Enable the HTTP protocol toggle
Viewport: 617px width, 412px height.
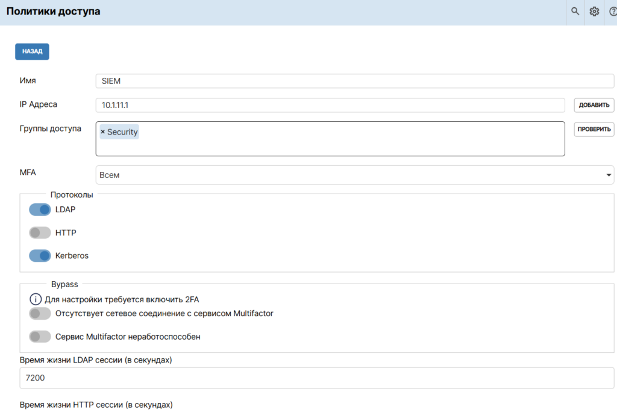click(x=40, y=232)
